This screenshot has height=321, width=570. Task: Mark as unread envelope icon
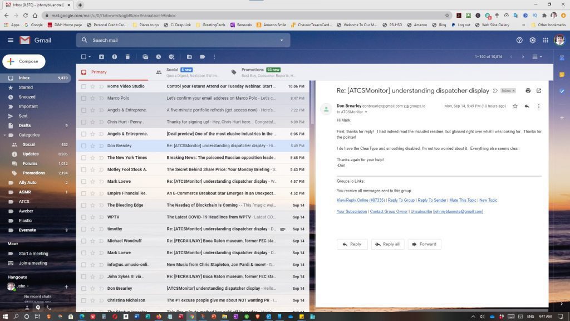[145, 57]
